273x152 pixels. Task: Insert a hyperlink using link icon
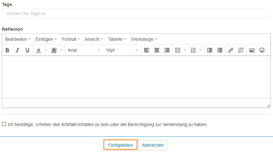(x=231, y=50)
